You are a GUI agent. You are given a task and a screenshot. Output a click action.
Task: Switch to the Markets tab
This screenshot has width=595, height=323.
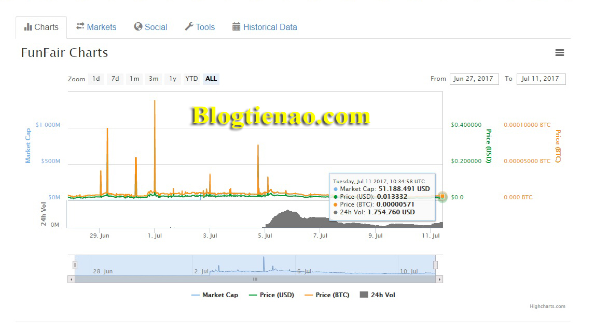click(96, 27)
